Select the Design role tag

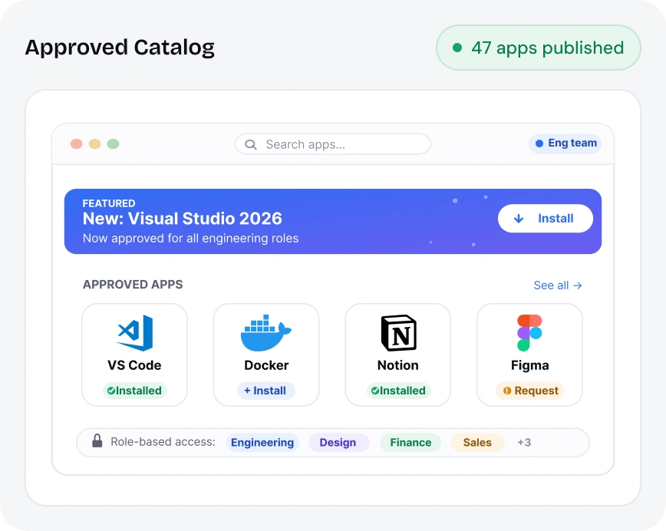(x=338, y=443)
